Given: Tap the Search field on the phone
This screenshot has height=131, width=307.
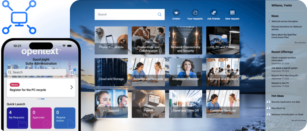Looking at the screenshot, I should tap(36, 72).
